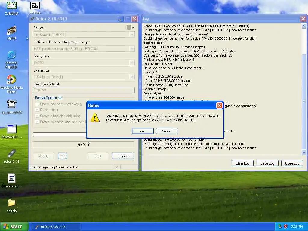Open Cluster size dropdown
This screenshot has height=231, width=308.
84,77
